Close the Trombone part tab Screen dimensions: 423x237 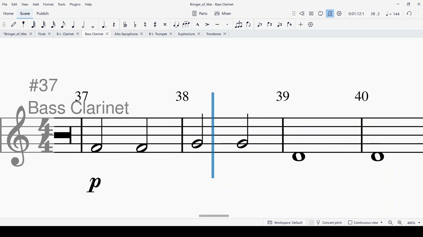[x=225, y=34]
